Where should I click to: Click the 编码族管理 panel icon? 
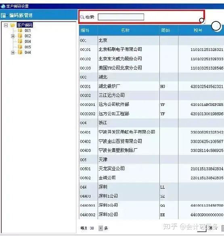pyautogui.click(x=3, y=15)
